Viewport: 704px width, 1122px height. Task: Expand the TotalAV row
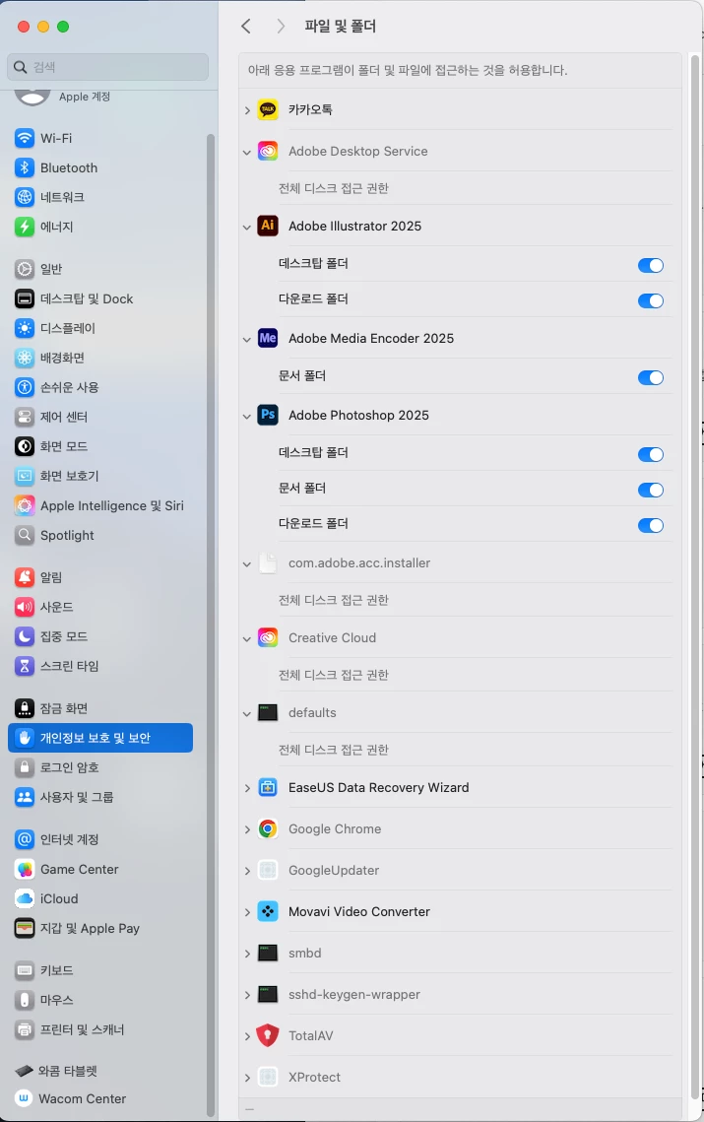tap(247, 1036)
